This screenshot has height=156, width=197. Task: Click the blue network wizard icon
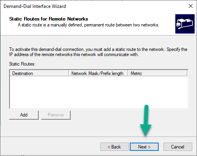click(x=185, y=24)
